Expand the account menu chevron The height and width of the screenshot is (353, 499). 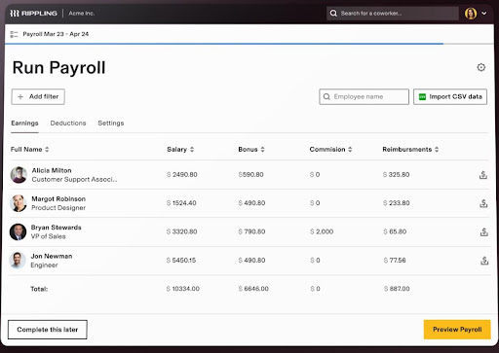click(x=484, y=14)
